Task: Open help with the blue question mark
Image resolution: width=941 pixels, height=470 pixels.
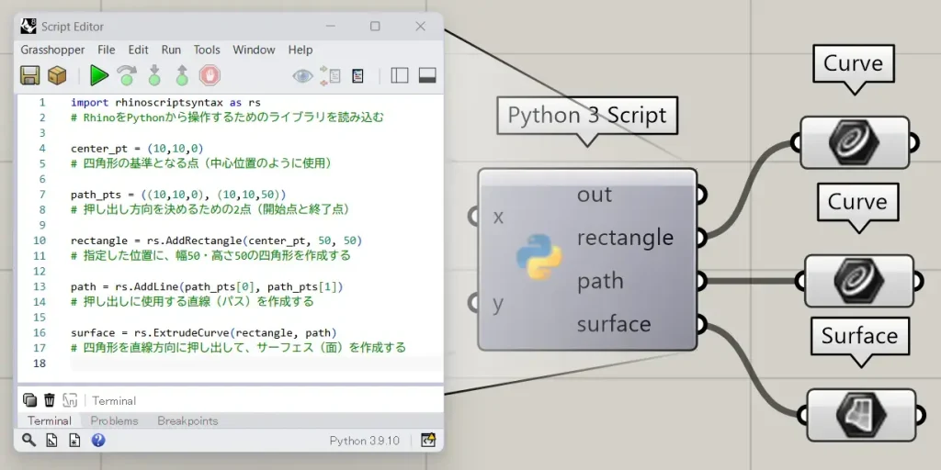Action: [98, 441]
